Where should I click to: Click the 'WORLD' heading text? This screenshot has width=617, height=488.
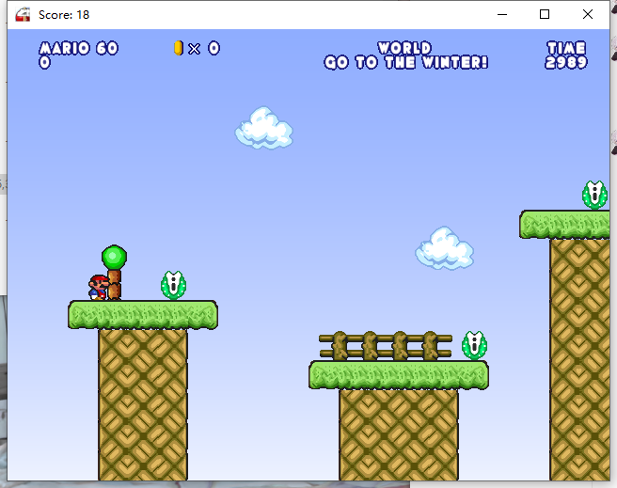404,48
